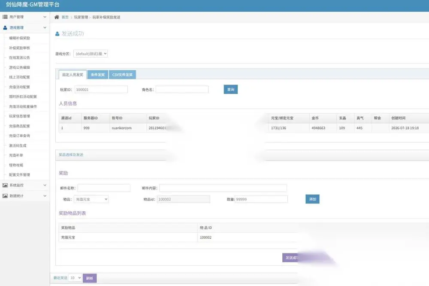Switch to the 条件发奖 tab
Image resolution: width=429 pixels, height=286 pixels.
(x=98, y=75)
